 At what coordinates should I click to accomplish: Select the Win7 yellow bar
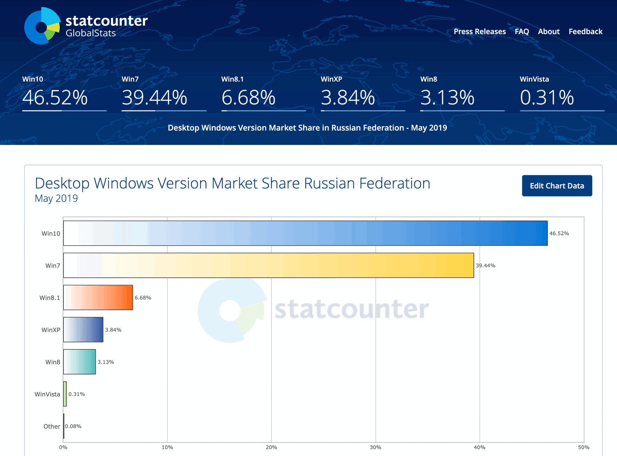pos(267,265)
